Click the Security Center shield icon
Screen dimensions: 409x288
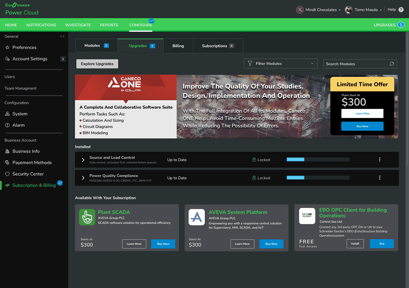7,174
